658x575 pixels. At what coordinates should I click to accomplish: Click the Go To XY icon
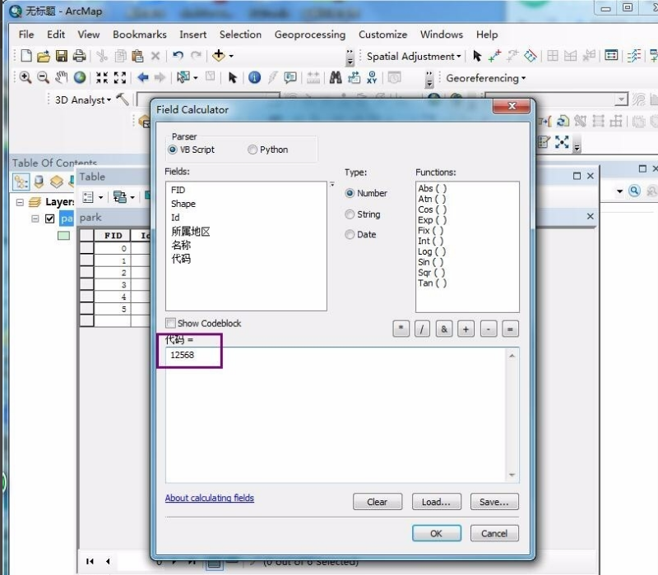(x=372, y=77)
